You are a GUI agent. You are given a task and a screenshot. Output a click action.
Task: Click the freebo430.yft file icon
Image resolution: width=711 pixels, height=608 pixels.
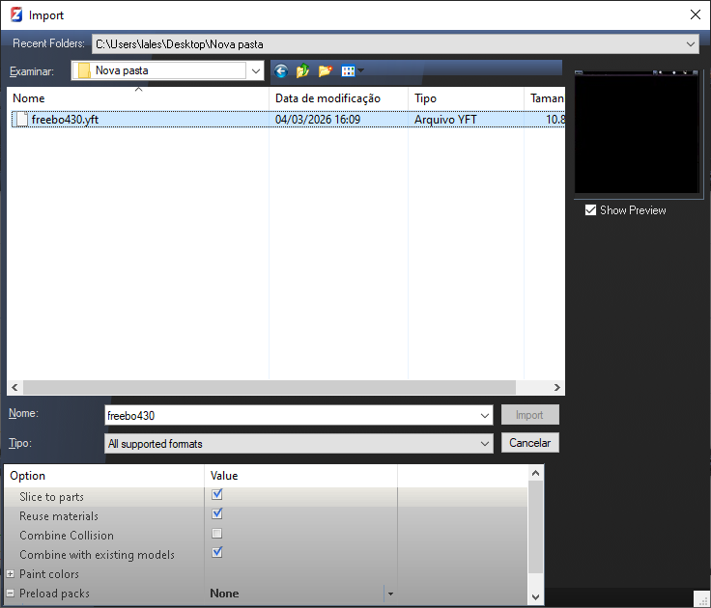point(21,120)
